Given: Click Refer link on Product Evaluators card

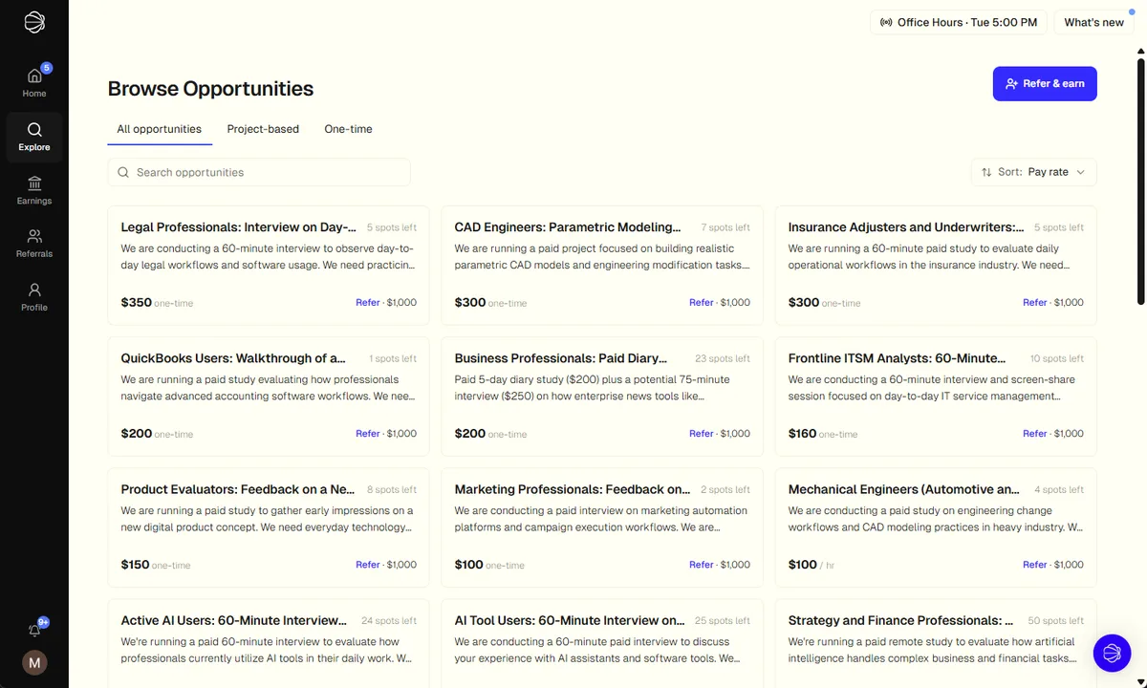Looking at the screenshot, I should [x=368, y=565].
